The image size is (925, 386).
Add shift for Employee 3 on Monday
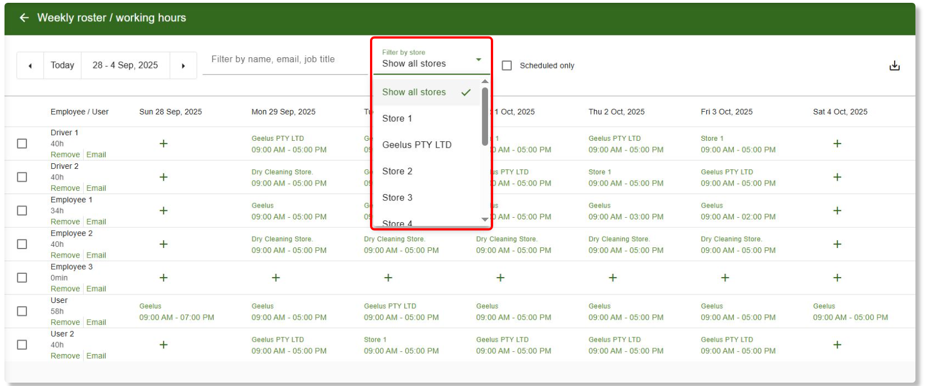click(x=276, y=278)
